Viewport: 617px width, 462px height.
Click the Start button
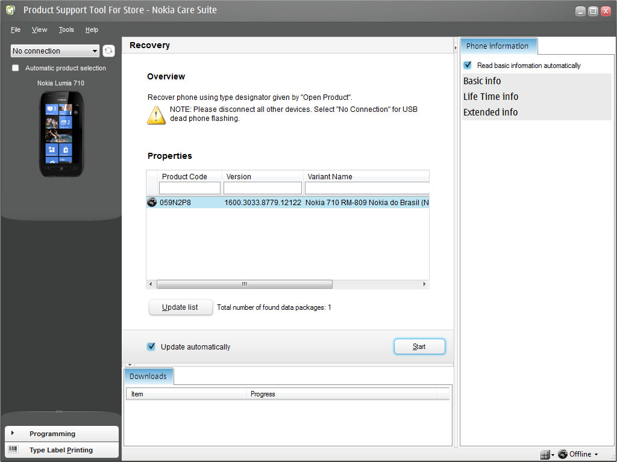point(419,346)
